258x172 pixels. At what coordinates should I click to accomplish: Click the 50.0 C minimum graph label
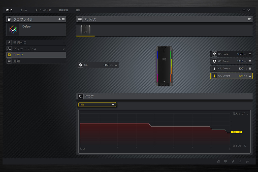(239, 146)
